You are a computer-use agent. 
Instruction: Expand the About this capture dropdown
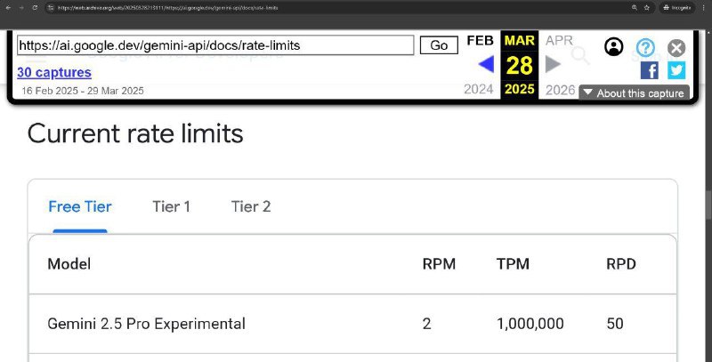tap(634, 93)
